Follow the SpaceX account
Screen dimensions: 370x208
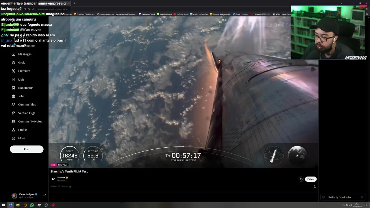point(311,179)
